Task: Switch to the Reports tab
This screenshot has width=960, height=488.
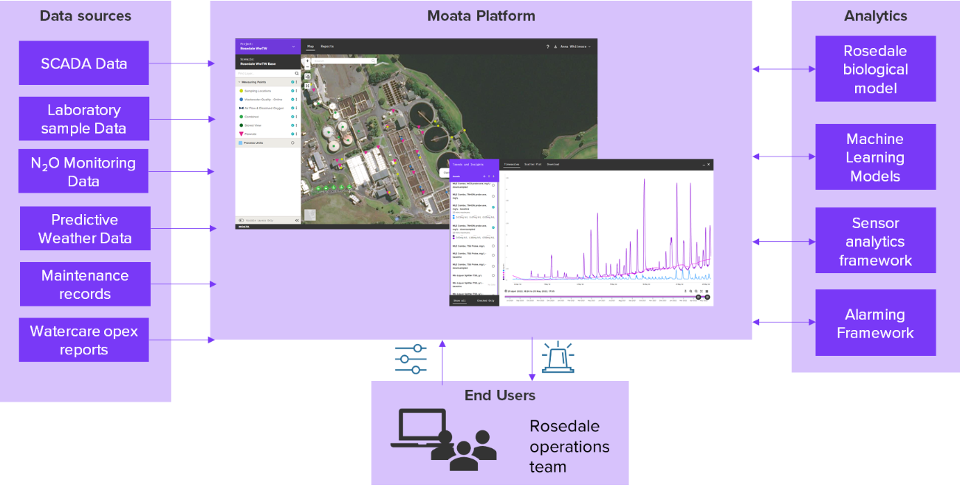Action: pyautogui.click(x=326, y=47)
